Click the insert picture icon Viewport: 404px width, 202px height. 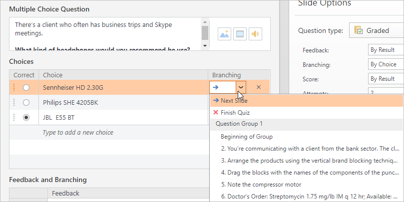[224, 34]
